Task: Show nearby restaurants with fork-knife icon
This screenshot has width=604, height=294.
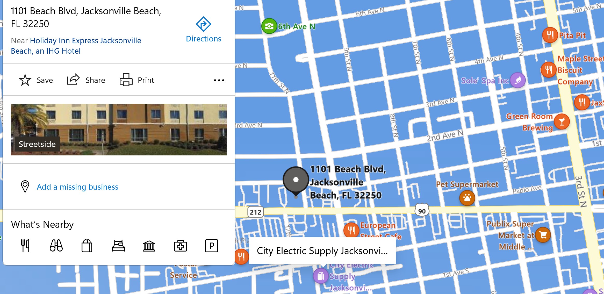Action: [25, 246]
